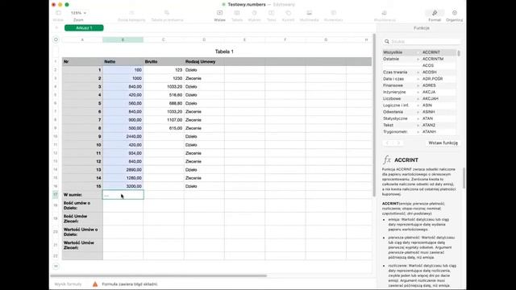Select the Logiczne i inf. category
Screen dimensions: 516x290
[402, 106]
